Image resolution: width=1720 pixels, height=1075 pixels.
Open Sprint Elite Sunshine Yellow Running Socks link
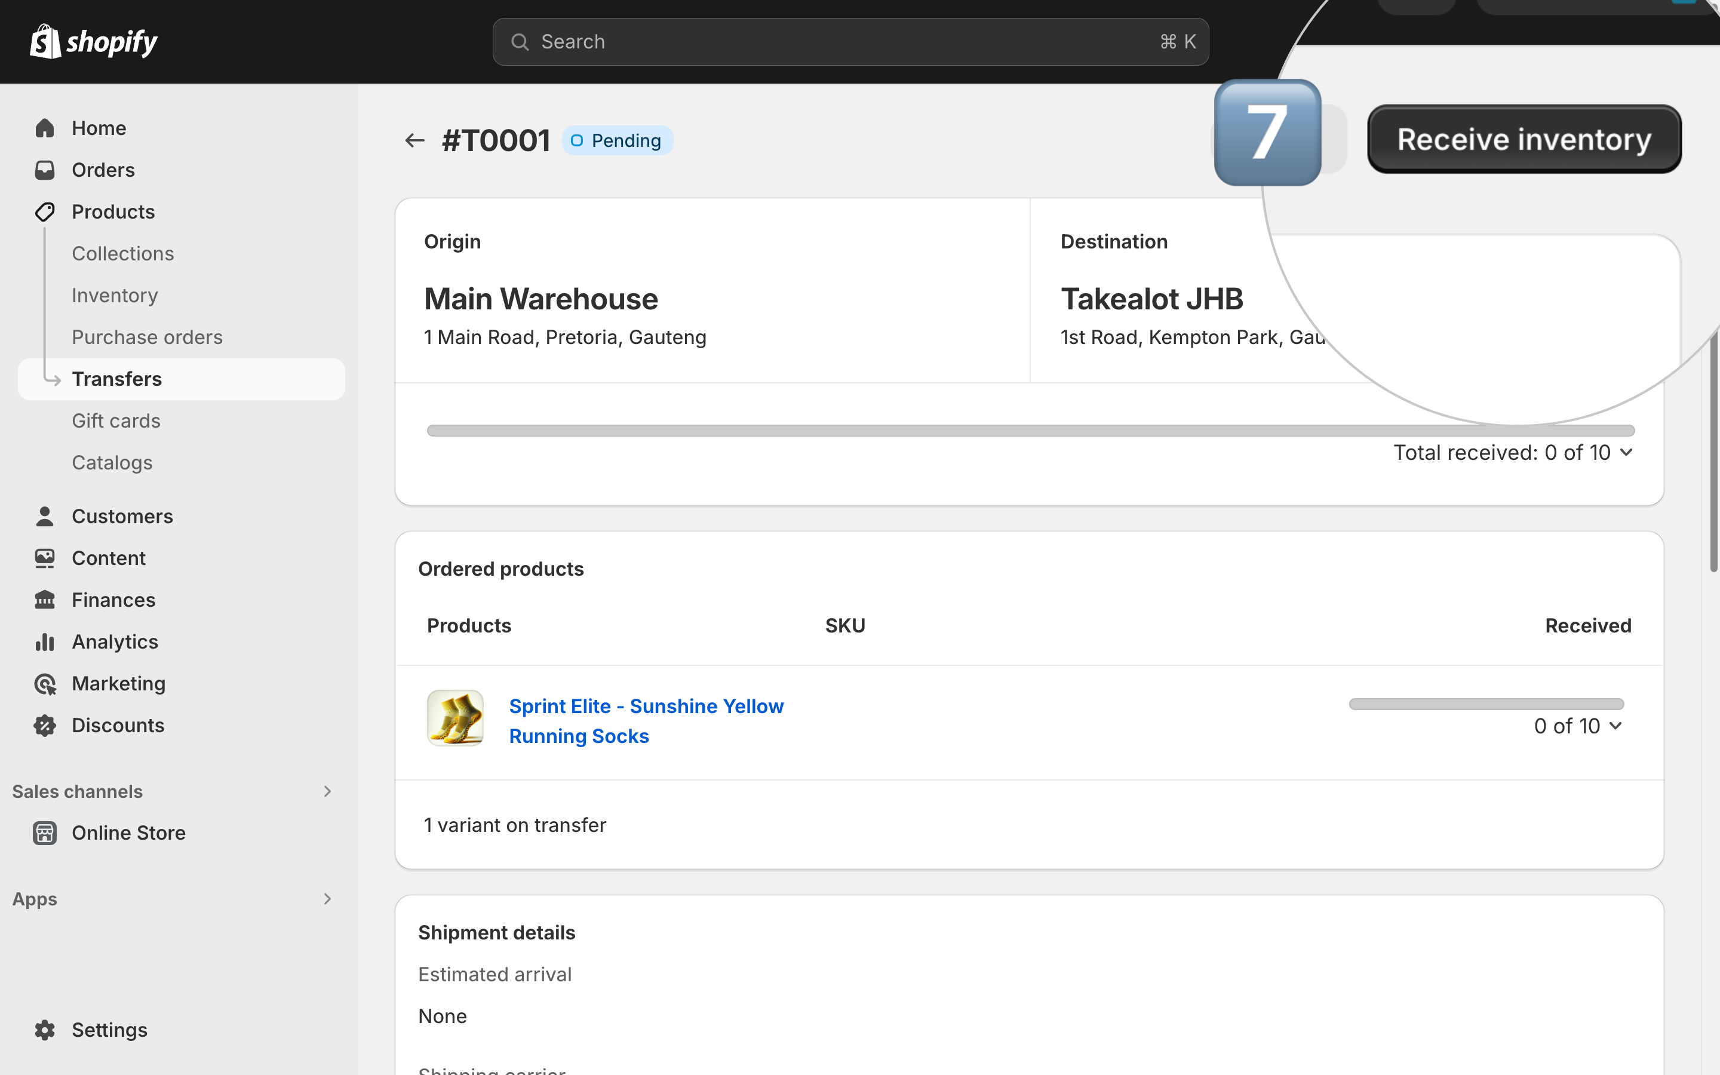click(x=646, y=721)
